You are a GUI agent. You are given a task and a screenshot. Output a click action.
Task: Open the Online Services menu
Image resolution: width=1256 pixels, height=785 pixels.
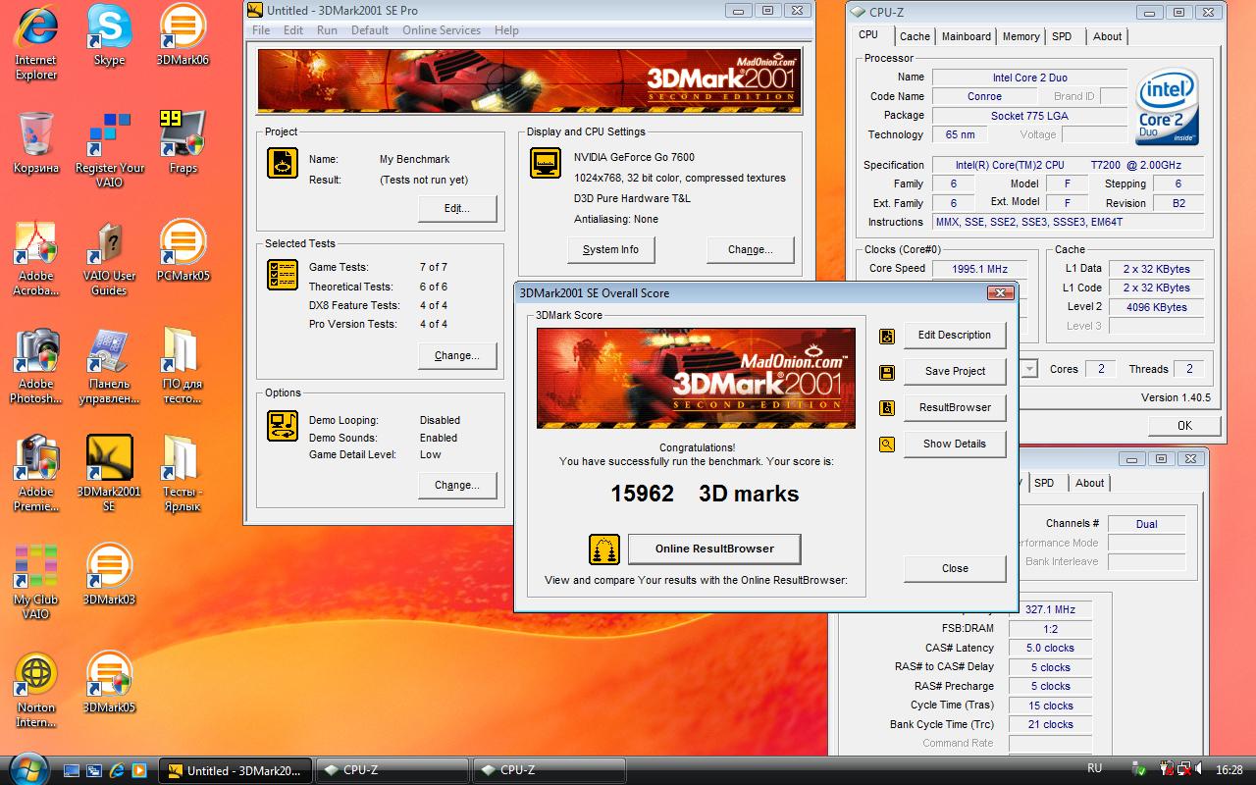pos(442,30)
